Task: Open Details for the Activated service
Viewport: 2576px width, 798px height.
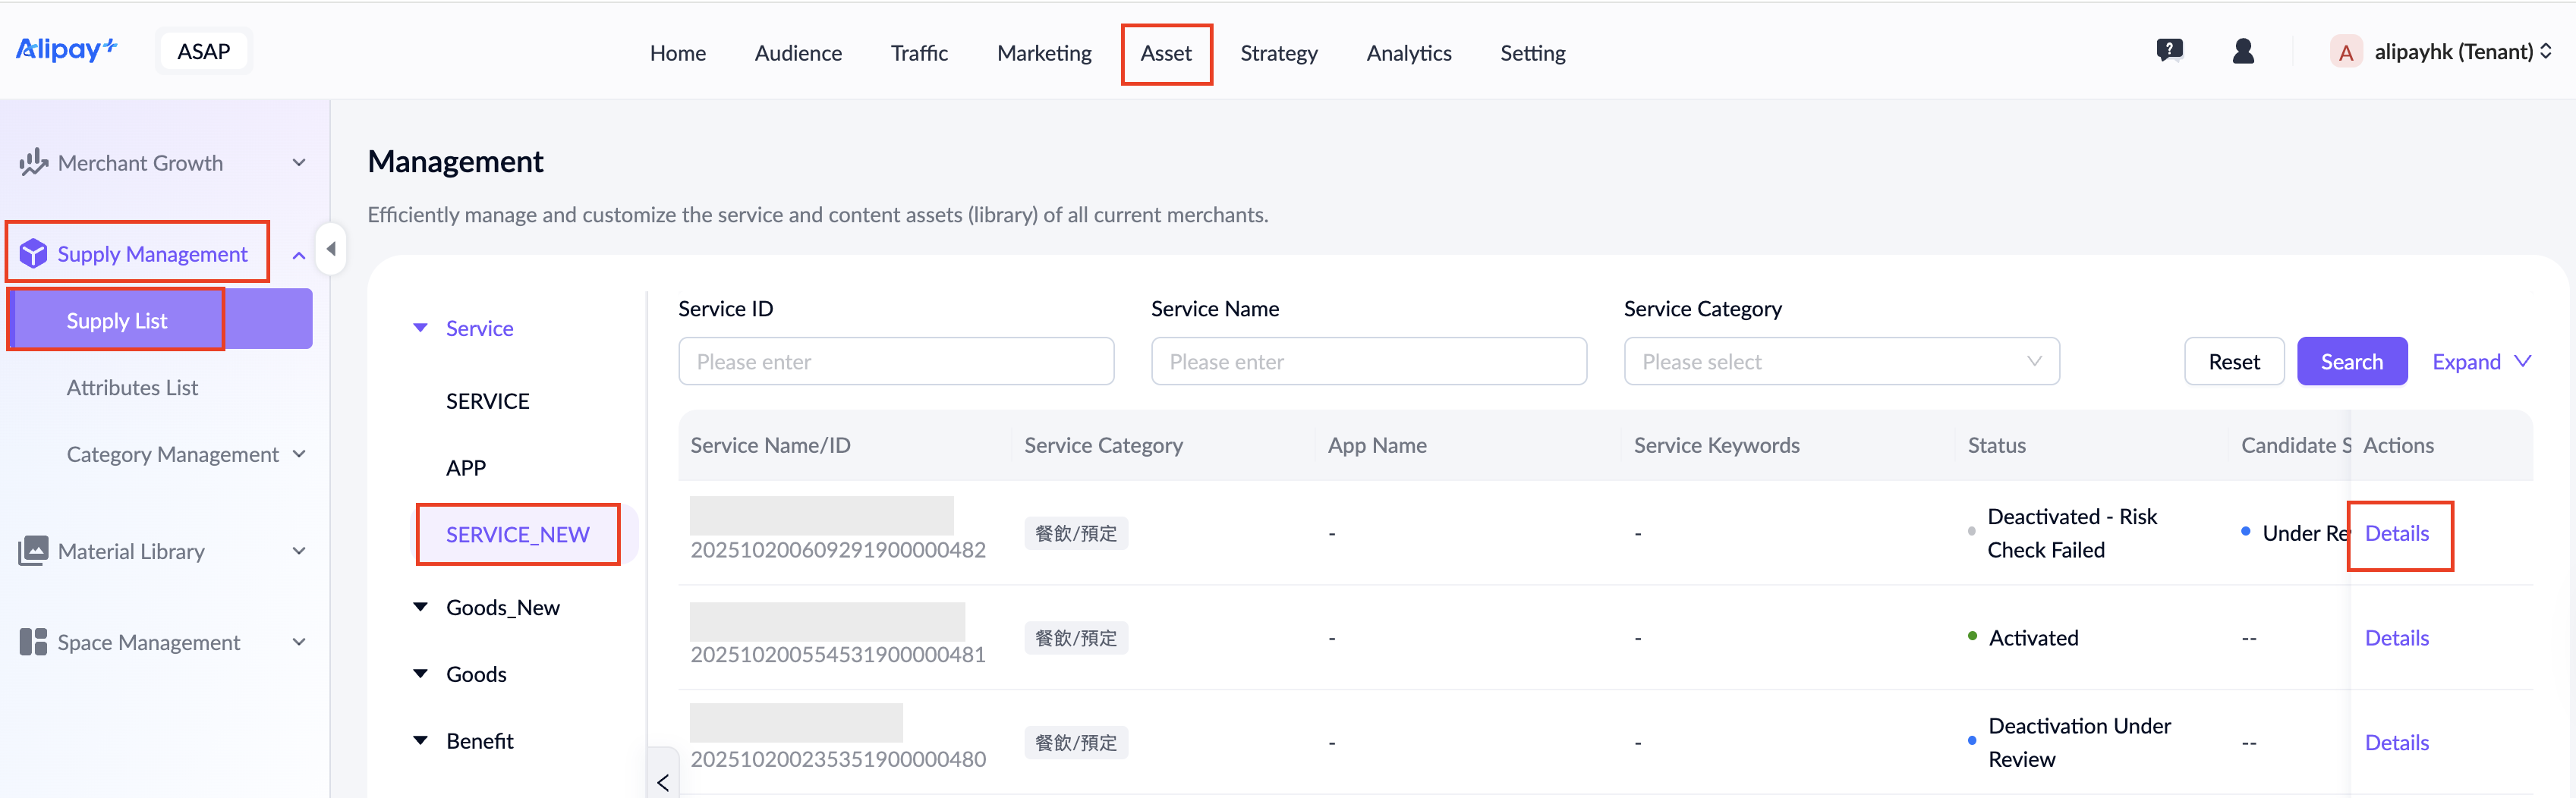Action: 2396,638
